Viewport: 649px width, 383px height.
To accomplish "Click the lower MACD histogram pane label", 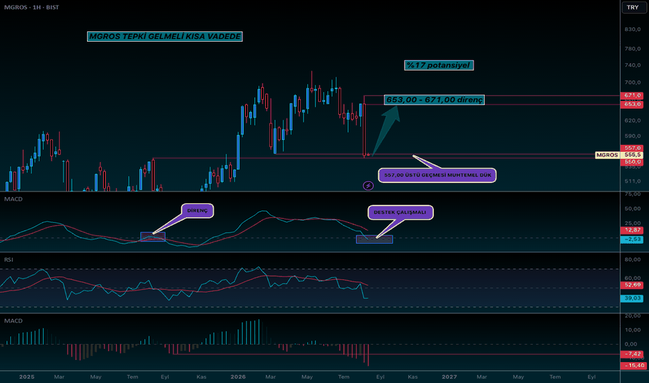I will click(13, 321).
